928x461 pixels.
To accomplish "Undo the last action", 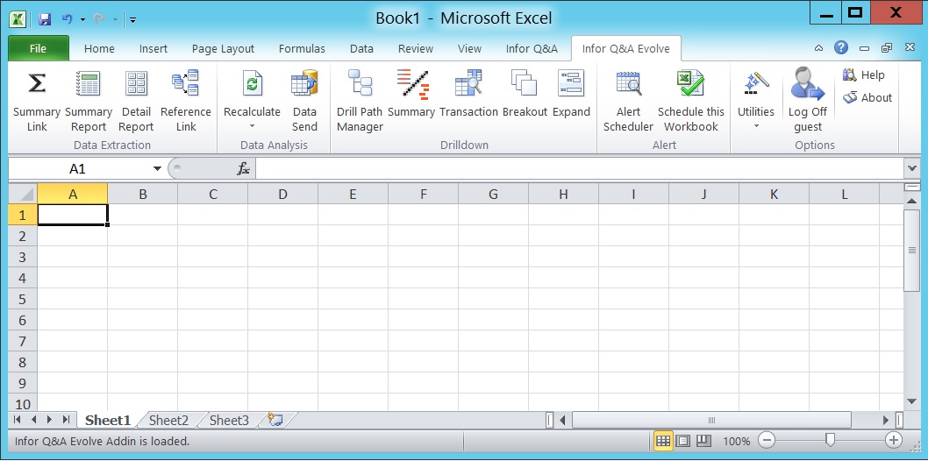I will 67,19.
